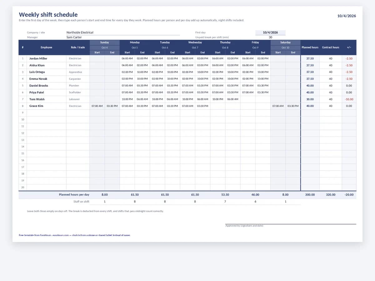
Task: Click the First day value 10/4/2026
Action: click(x=270, y=32)
